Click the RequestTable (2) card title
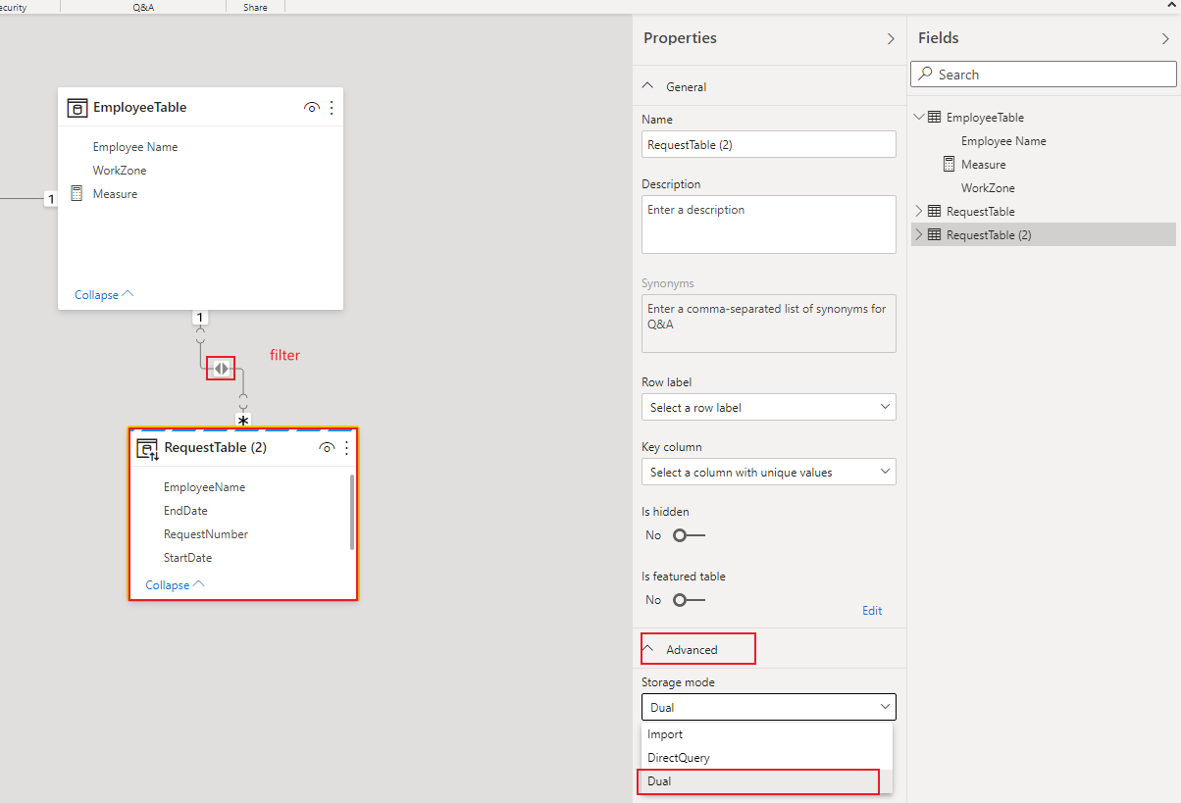The image size is (1181, 803). pyautogui.click(x=216, y=448)
